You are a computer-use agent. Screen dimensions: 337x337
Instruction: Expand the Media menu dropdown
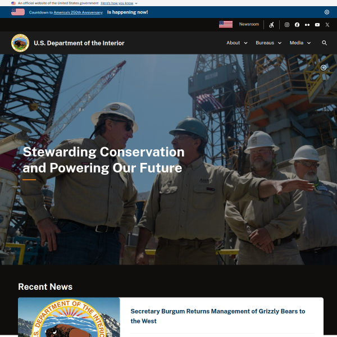(300, 43)
